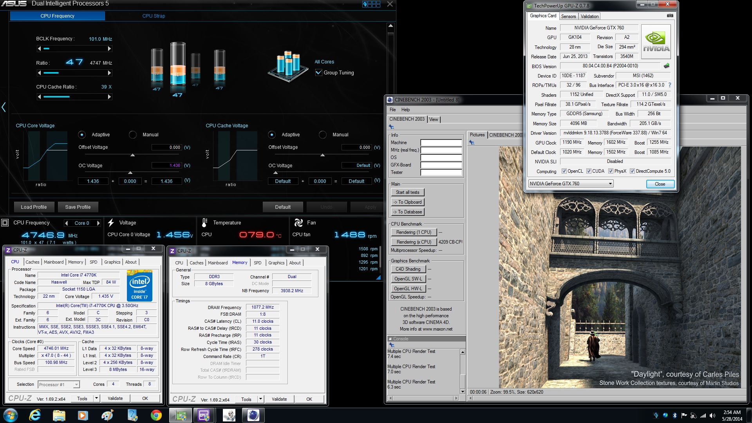Click the CINEBENCH console pin icon

pos(391,345)
